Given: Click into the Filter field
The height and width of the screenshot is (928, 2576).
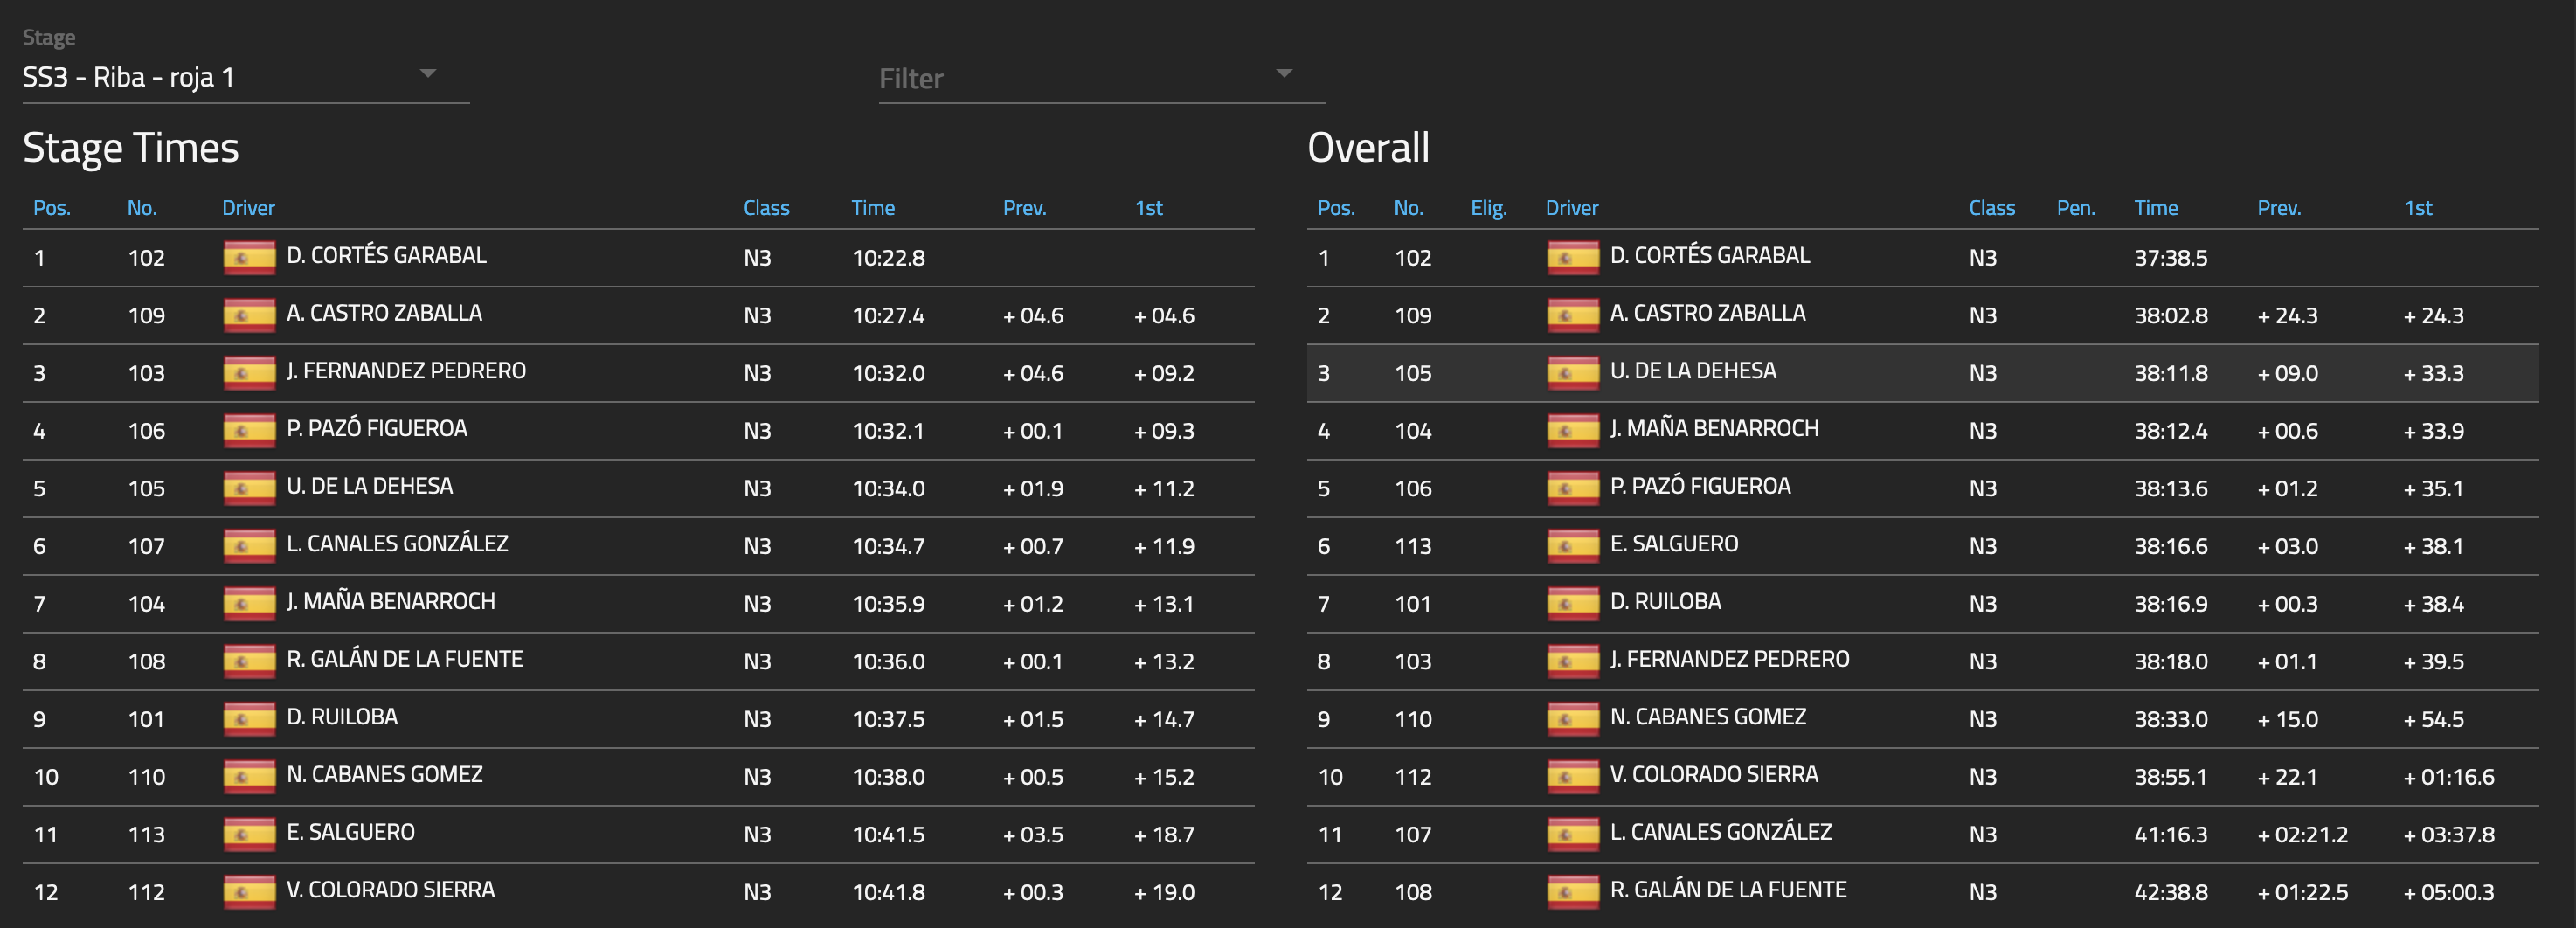Looking at the screenshot, I should [x=1101, y=78].
